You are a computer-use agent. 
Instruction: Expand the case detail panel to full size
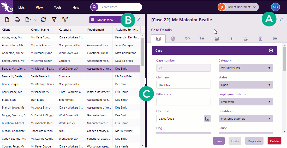(281, 19)
